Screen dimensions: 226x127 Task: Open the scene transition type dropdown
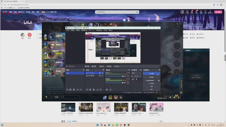click(x=136, y=73)
